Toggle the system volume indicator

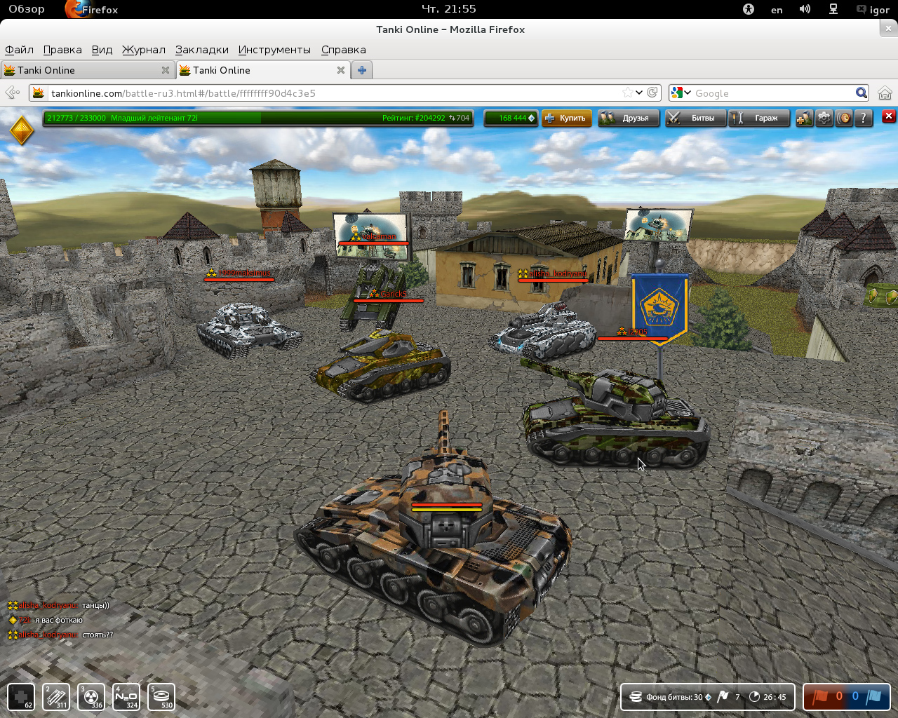(805, 9)
